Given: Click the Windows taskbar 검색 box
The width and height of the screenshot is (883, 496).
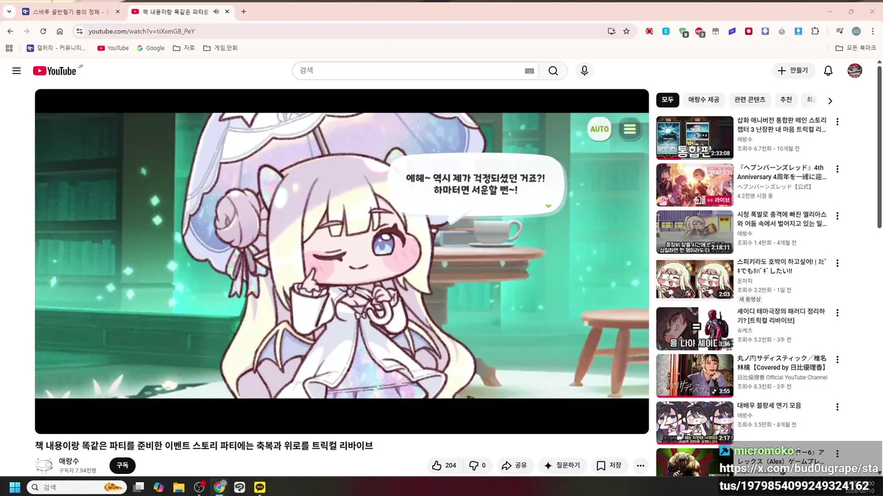Looking at the screenshot, I should pyautogui.click(x=76, y=487).
